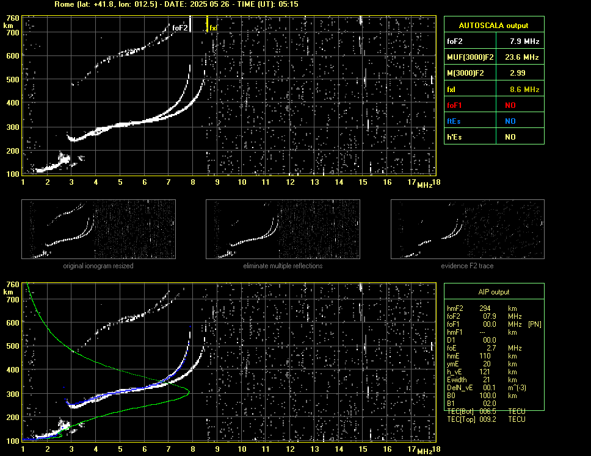Select the "7.9 MHz" foF2 value
This screenshot has width=591, height=456.
[524, 41]
